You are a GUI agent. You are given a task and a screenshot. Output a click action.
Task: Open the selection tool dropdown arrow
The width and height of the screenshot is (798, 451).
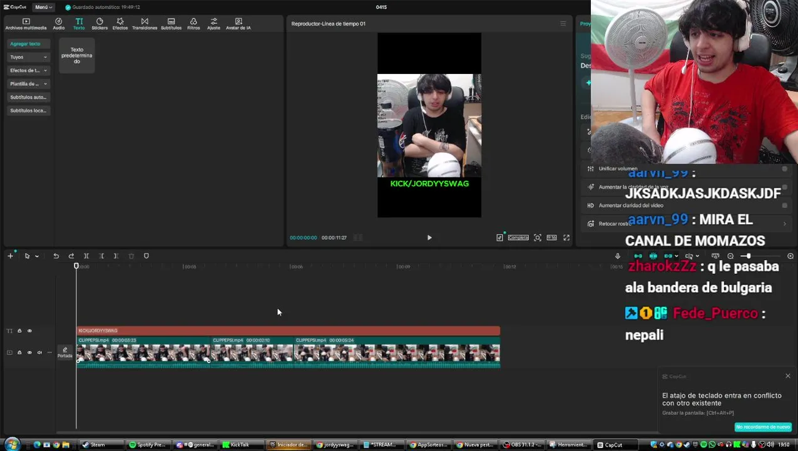pos(37,256)
